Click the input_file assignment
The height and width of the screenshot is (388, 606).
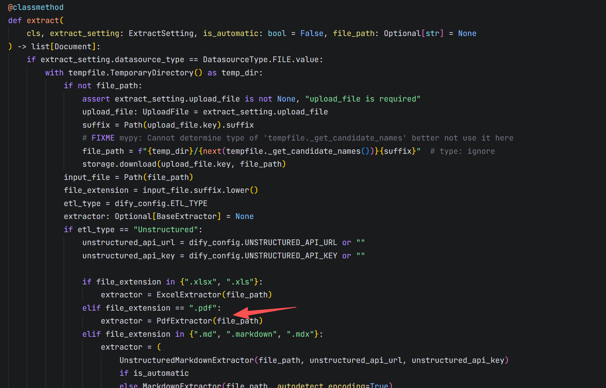tap(128, 177)
